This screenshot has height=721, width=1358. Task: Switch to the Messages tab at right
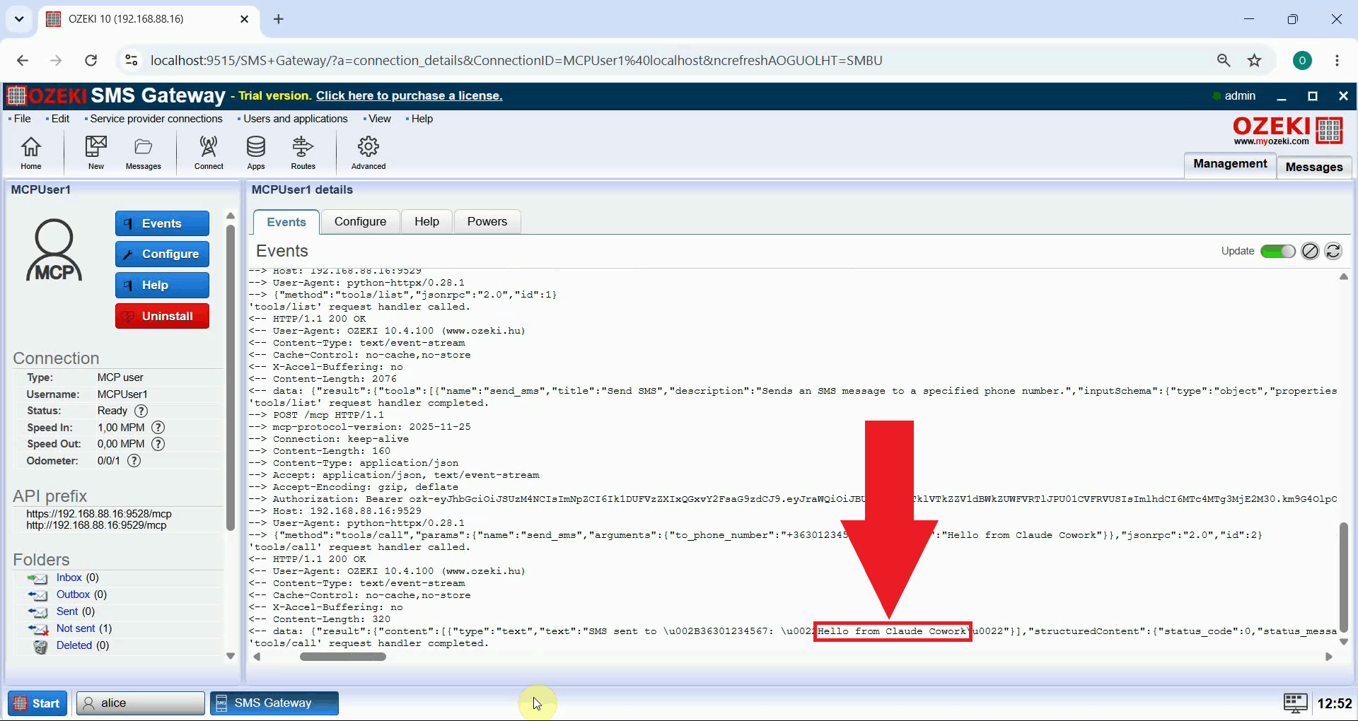(x=1314, y=167)
